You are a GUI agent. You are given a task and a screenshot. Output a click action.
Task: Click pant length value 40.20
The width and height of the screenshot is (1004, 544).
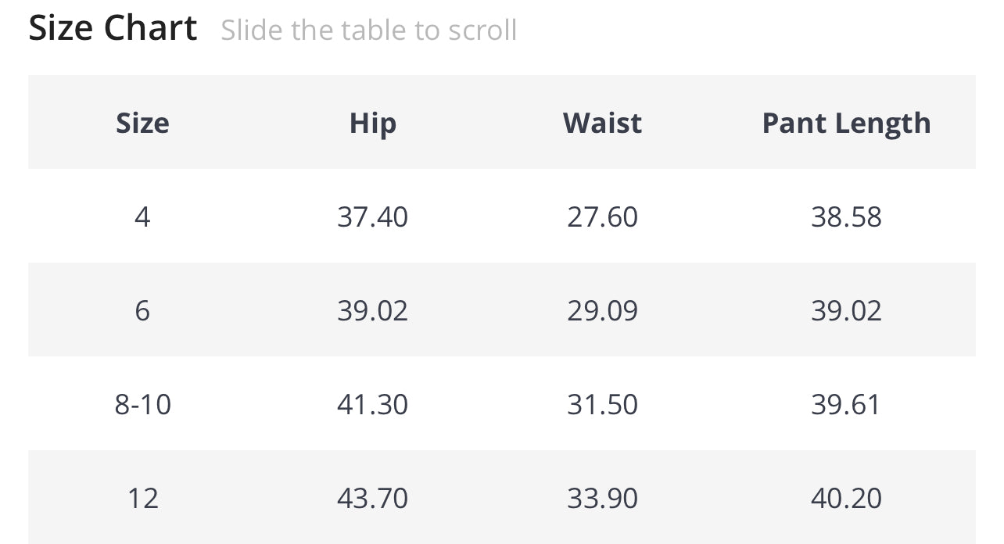tap(846, 498)
